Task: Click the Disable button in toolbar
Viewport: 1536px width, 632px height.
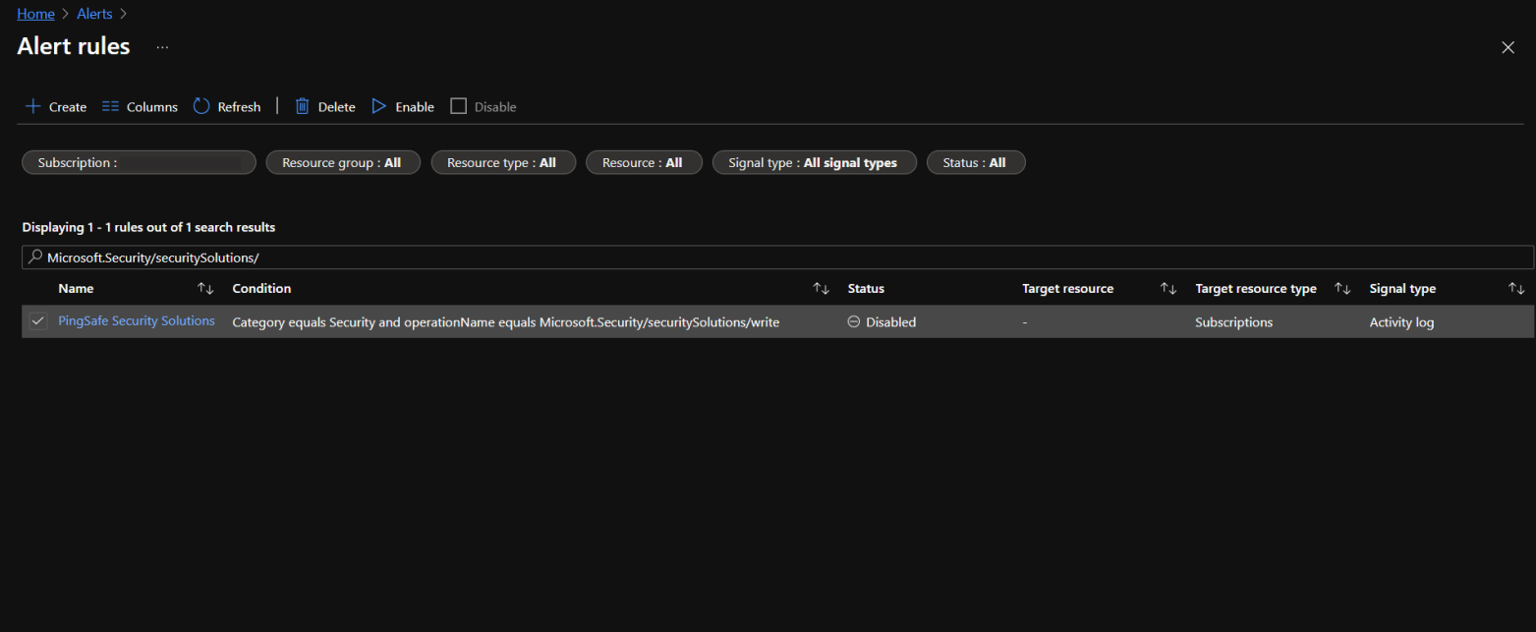Action: (x=484, y=106)
